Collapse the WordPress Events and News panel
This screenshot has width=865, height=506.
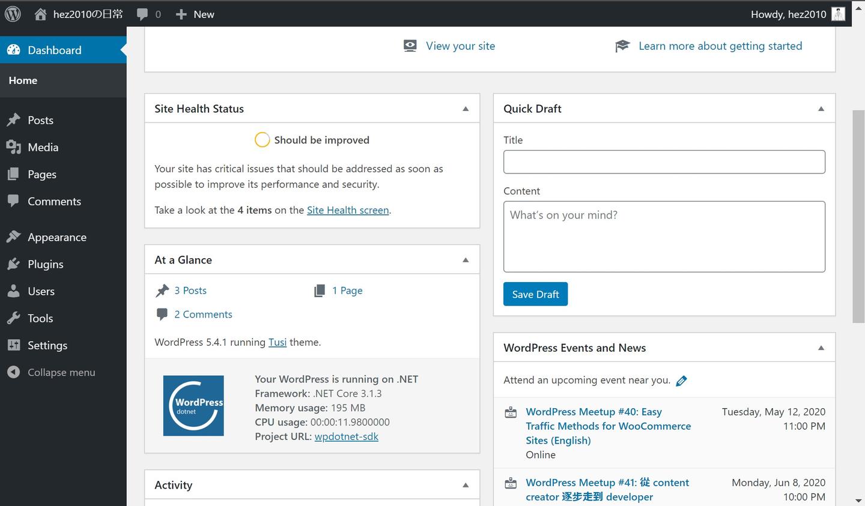[x=821, y=348]
